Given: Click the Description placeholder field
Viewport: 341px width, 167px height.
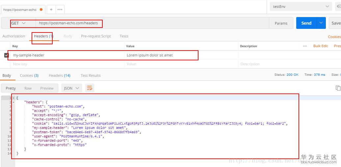Looking at the screenshot, I should click(x=289, y=64).
